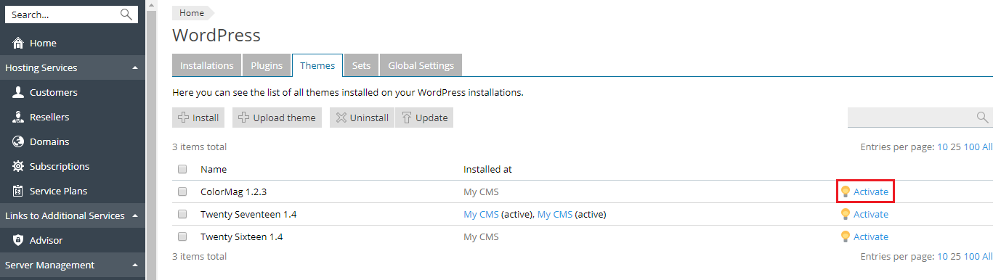Image resolution: width=1001 pixels, height=280 pixels.
Task: Click the Twenty Seventeen 1.4 theme name
Action: coord(248,214)
